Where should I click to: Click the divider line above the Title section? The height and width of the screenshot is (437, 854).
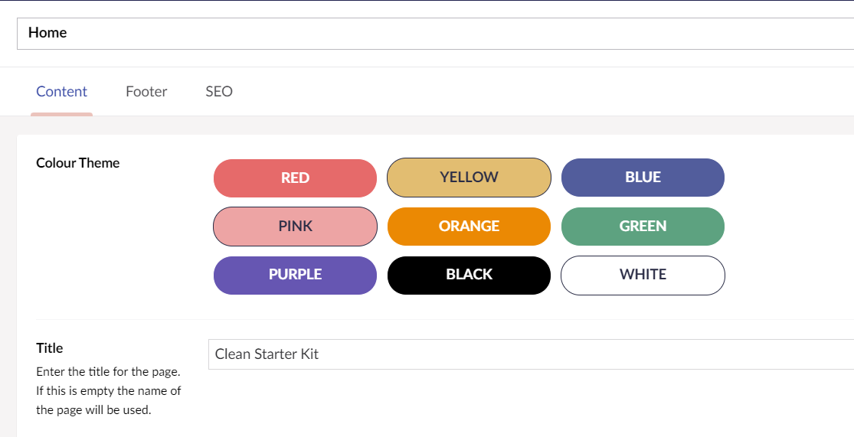445,319
